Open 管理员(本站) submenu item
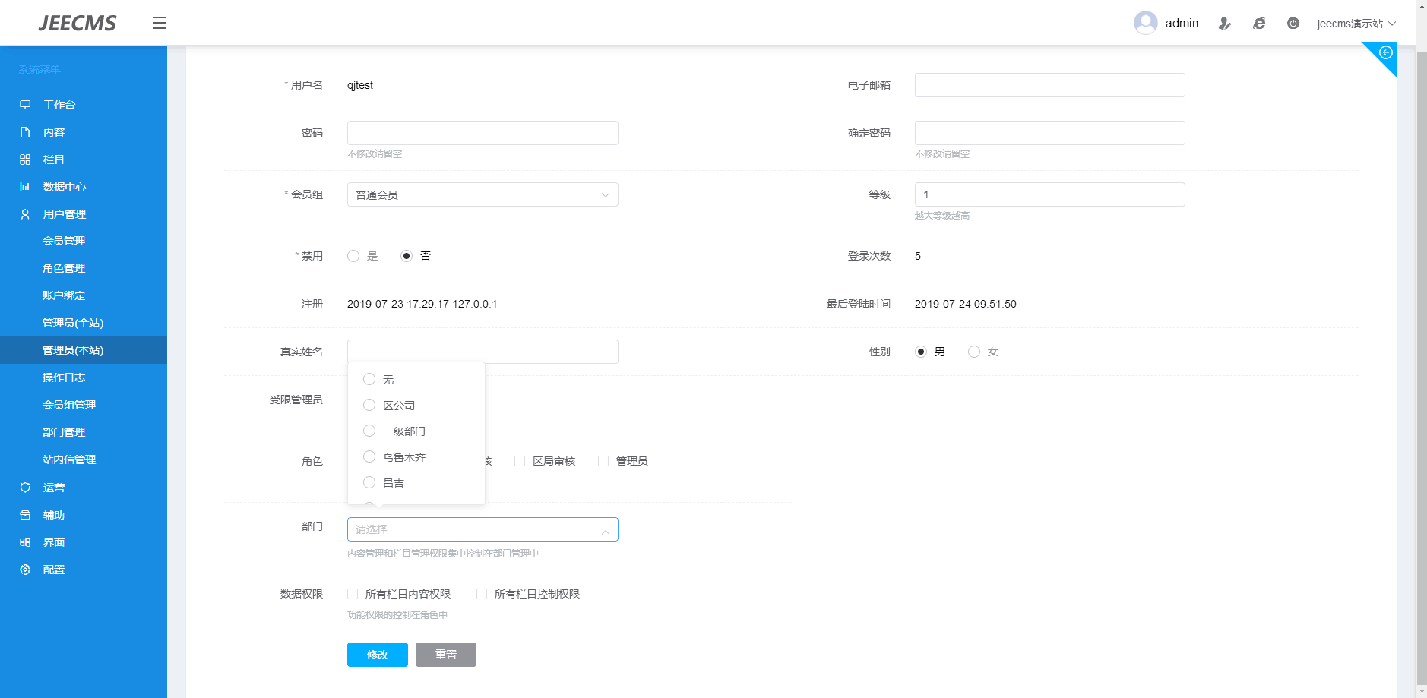Image resolution: width=1427 pixels, height=698 pixels. (x=84, y=350)
